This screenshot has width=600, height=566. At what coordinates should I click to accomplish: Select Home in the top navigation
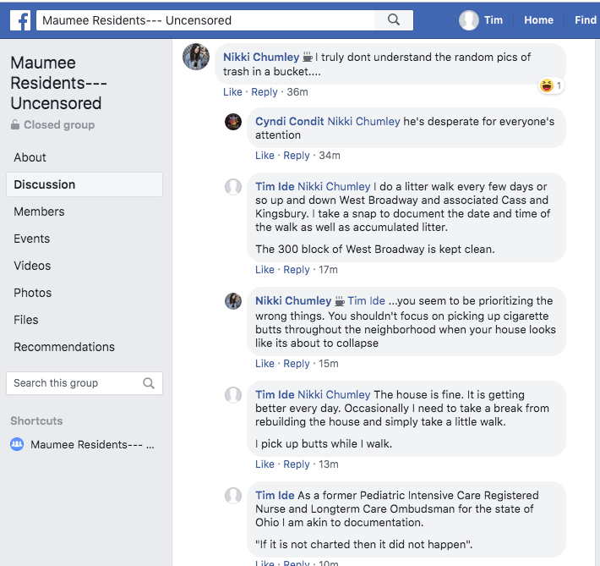(x=538, y=20)
